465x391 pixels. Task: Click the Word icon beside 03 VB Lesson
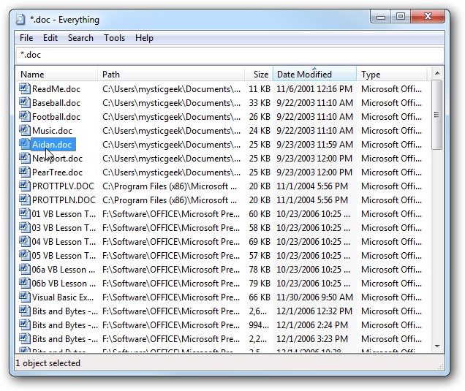tap(25, 228)
